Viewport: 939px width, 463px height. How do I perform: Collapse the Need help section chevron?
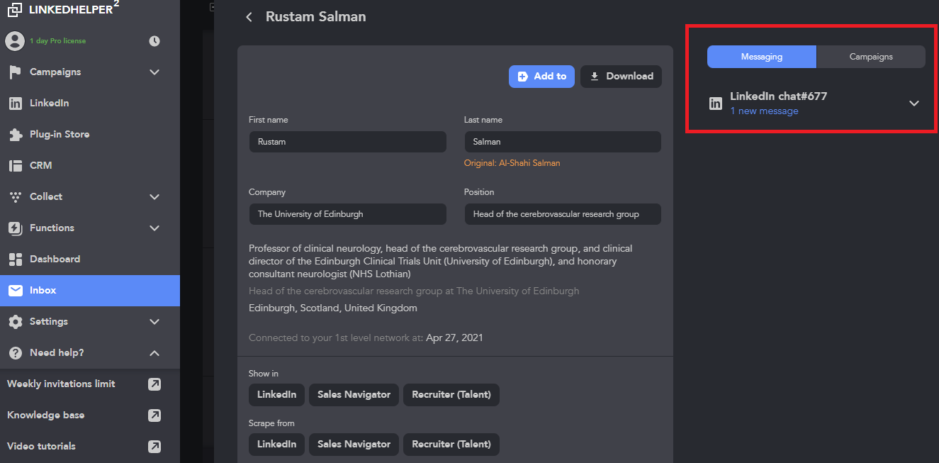[x=154, y=353]
